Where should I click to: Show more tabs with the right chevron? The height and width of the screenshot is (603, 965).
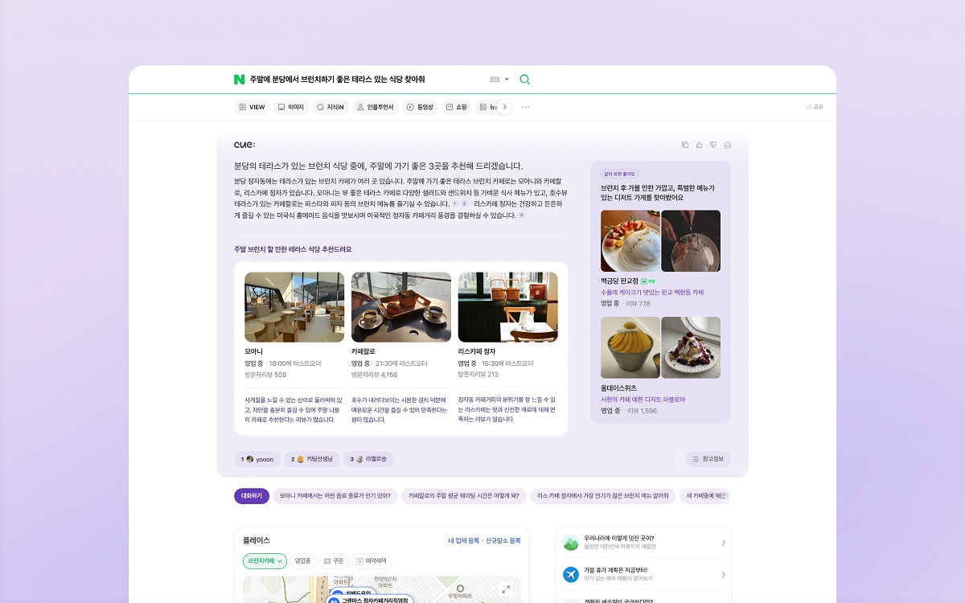tap(504, 107)
